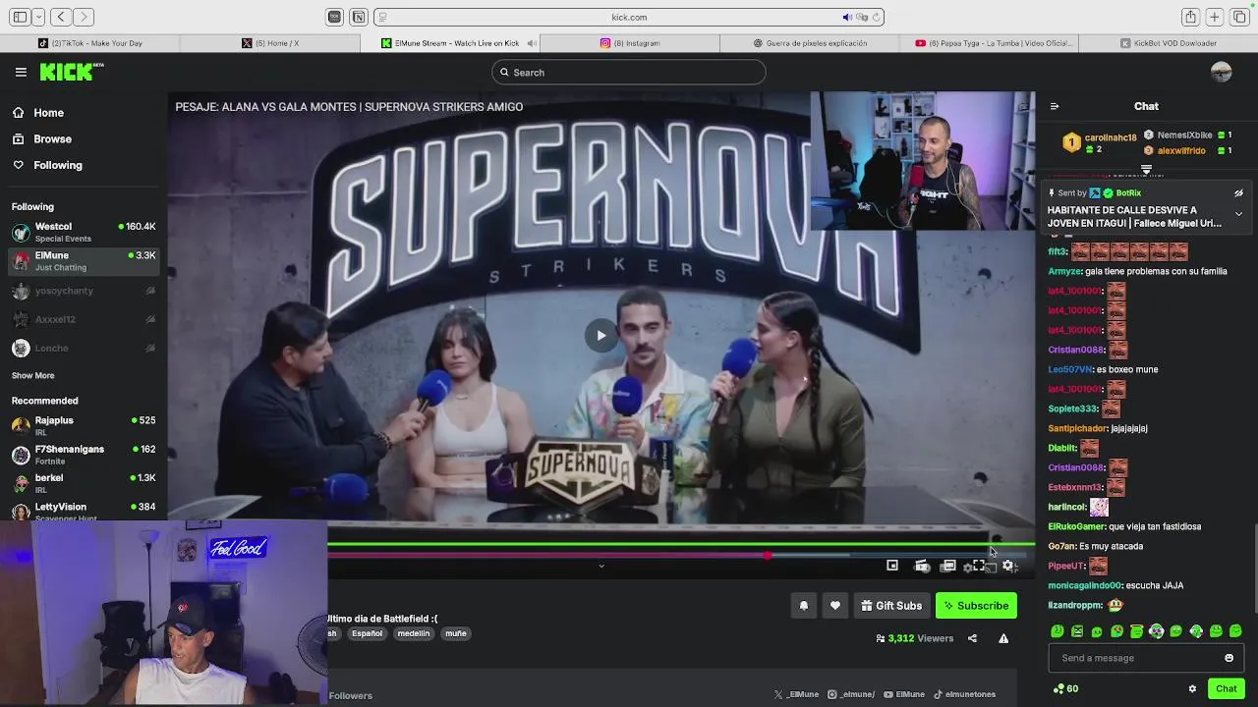This screenshot has width=1258, height=707.
Task: Click the green Subscribe button
Action: (976, 606)
